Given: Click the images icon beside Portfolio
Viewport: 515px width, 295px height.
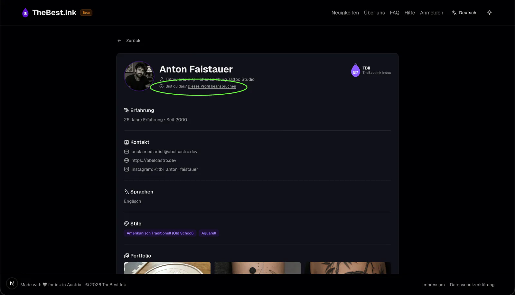Looking at the screenshot, I should 126,256.
